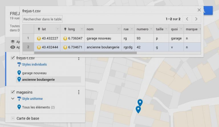Open the quoi column dropdown
The height and width of the screenshot is (127, 219).
pos(181,29)
